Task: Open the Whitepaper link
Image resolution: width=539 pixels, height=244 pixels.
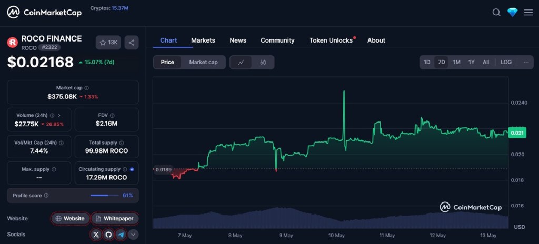Action: tap(115, 218)
